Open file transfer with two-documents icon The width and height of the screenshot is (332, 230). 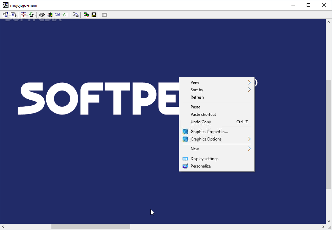pos(76,15)
